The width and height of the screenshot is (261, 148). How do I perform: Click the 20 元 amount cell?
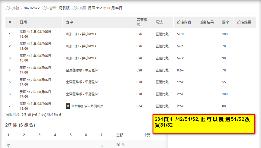click(120, 145)
